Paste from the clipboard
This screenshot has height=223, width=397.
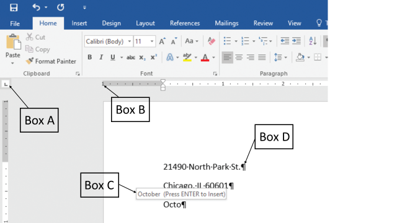13,45
